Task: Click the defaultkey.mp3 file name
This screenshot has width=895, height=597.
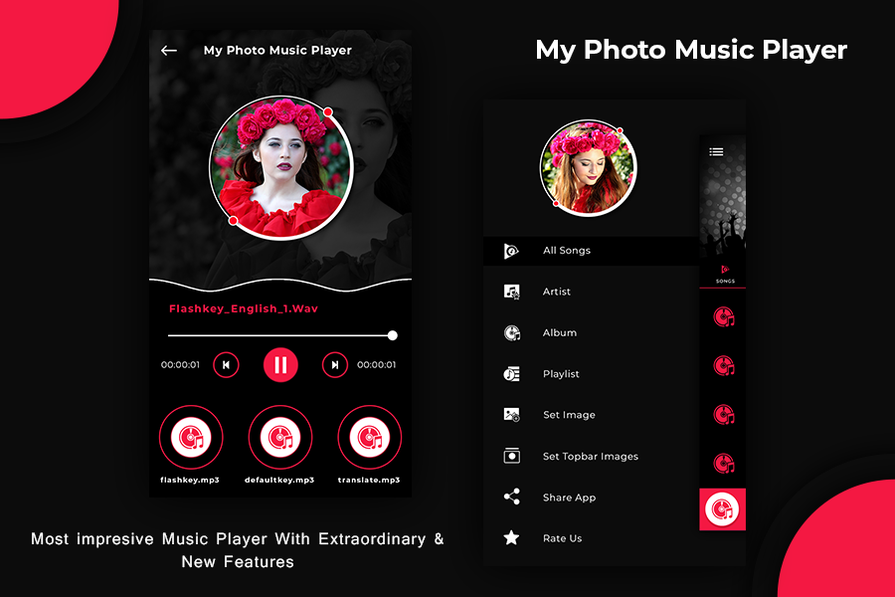Action: tap(279, 480)
